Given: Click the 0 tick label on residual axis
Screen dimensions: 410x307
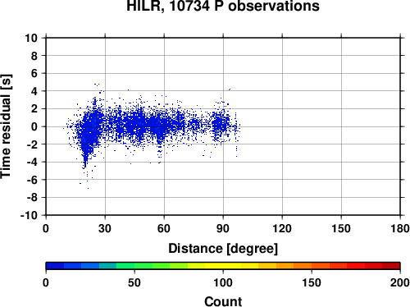Looking at the screenshot, I should pos(34,126).
